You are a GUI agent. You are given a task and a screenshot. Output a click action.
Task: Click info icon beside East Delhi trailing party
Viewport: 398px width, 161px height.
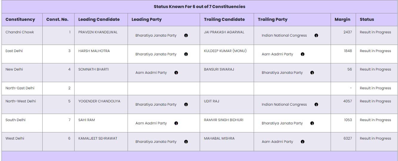point(303,54)
